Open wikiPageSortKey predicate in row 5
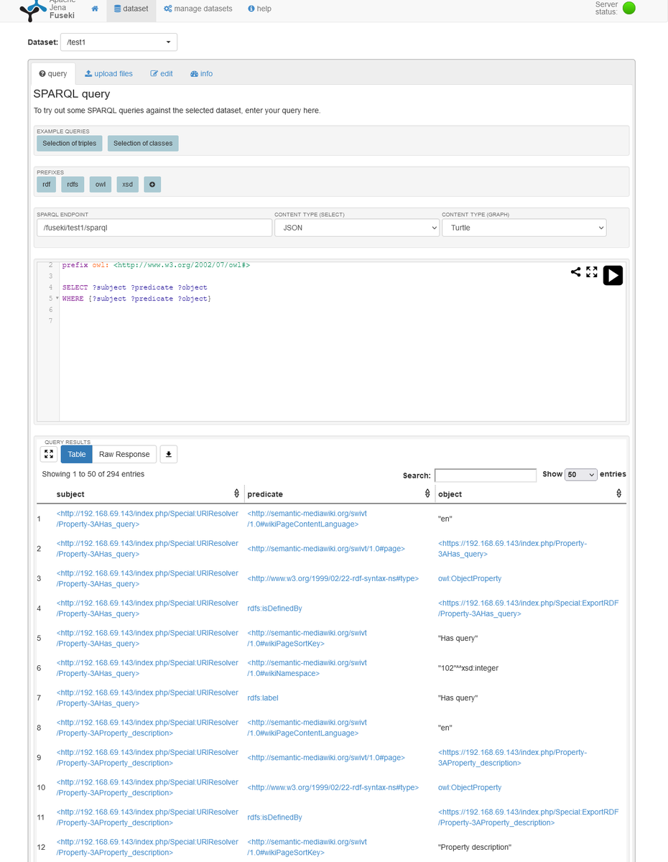Screen dimensions: 668x862 pyautogui.click(x=307, y=638)
